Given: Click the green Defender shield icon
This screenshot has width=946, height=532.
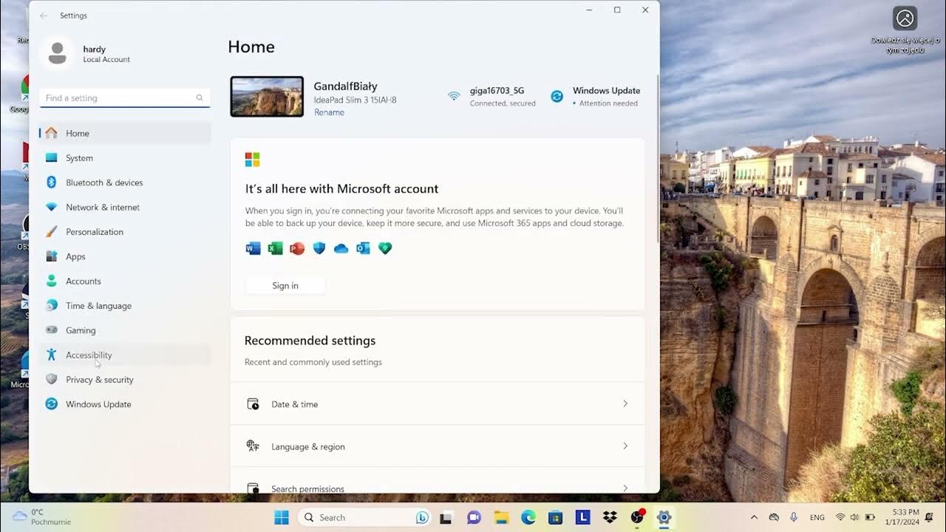Looking at the screenshot, I should click(385, 248).
